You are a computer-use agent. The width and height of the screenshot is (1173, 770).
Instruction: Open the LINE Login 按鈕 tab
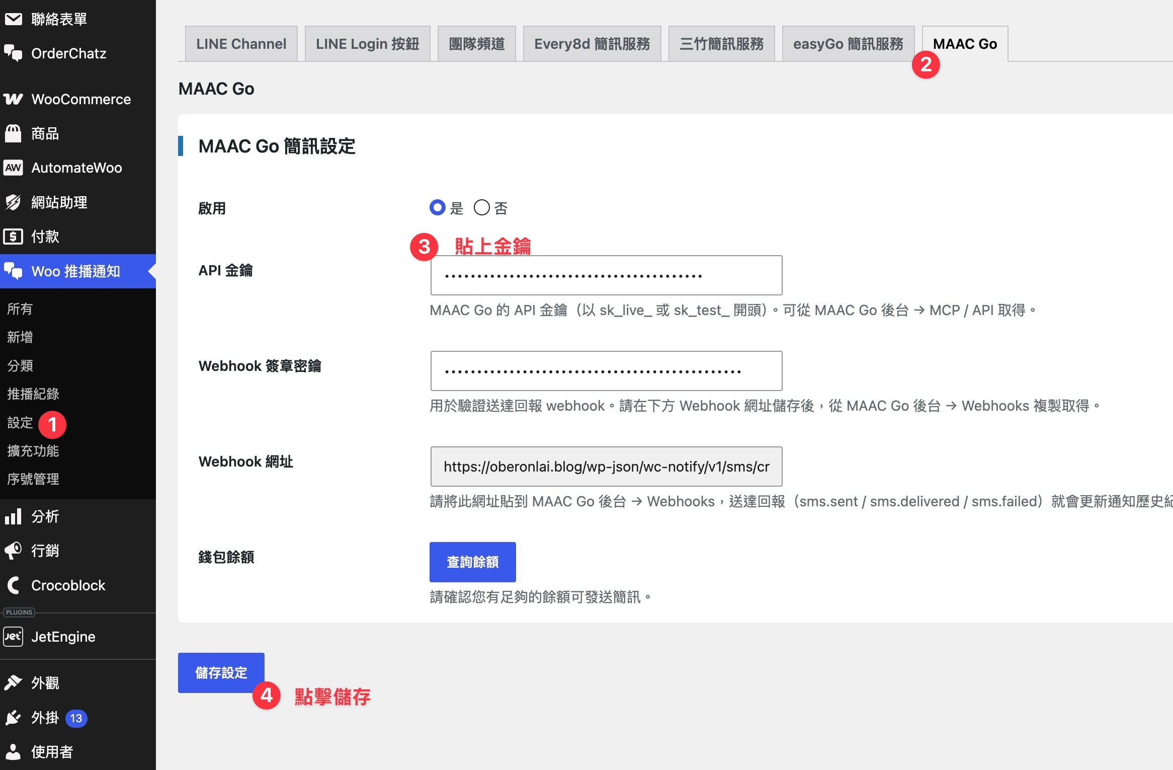click(368, 44)
